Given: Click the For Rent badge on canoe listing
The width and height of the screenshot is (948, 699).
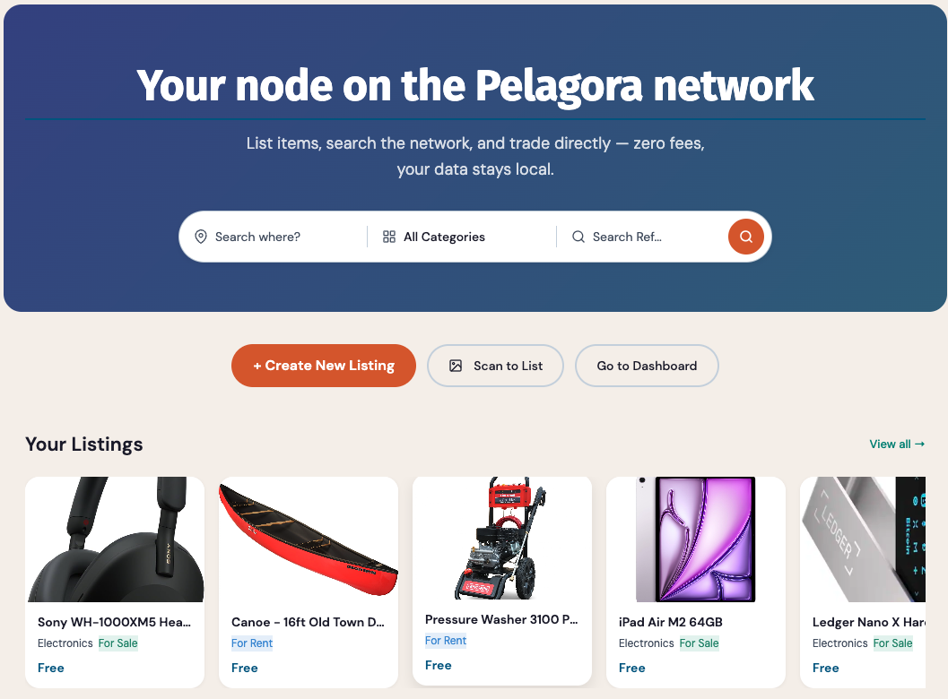Looking at the screenshot, I should (251, 643).
